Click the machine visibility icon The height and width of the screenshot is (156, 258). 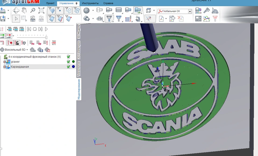pos(138,19)
